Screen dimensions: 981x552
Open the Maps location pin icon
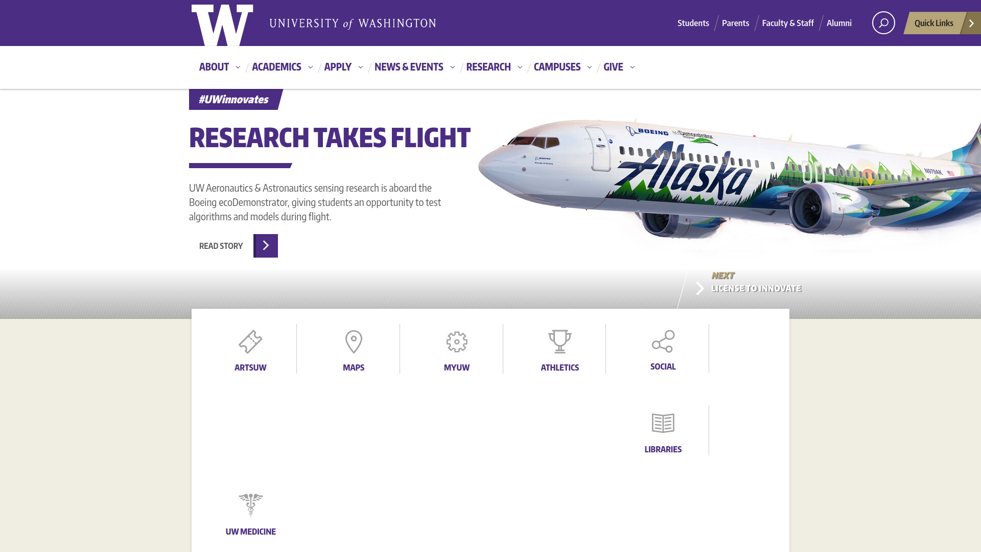[354, 342]
